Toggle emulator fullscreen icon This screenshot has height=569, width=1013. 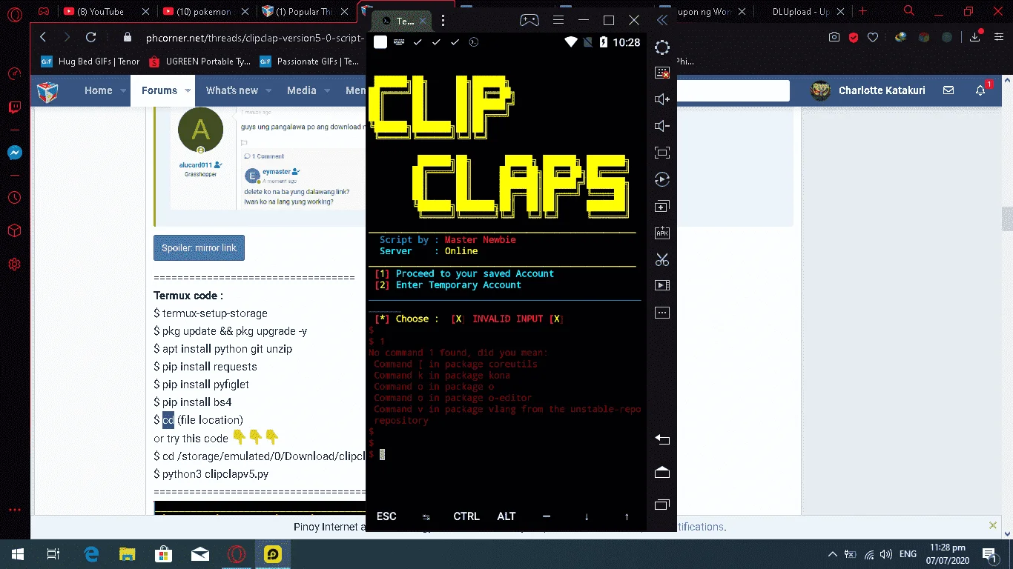662,153
